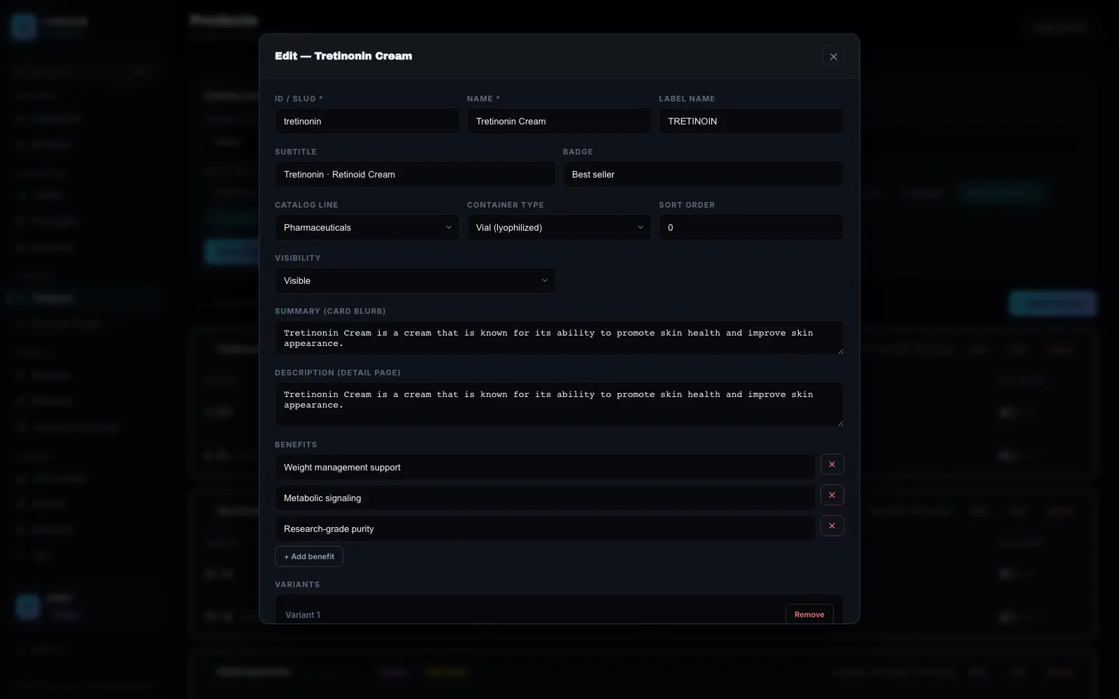Screen dimensions: 1119x699
Task: Open the Catalog Line dropdown
Action: tap(367, 227)
